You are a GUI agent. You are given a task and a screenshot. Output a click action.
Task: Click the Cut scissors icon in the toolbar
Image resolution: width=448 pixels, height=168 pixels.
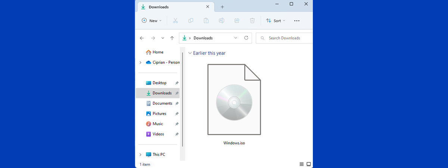click(175, 21)
